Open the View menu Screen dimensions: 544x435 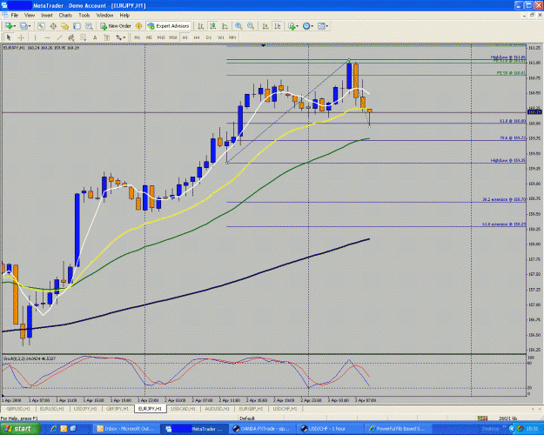point(30,16)
